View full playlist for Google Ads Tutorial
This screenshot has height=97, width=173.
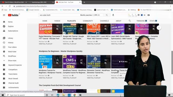click(x=70, y=44)
